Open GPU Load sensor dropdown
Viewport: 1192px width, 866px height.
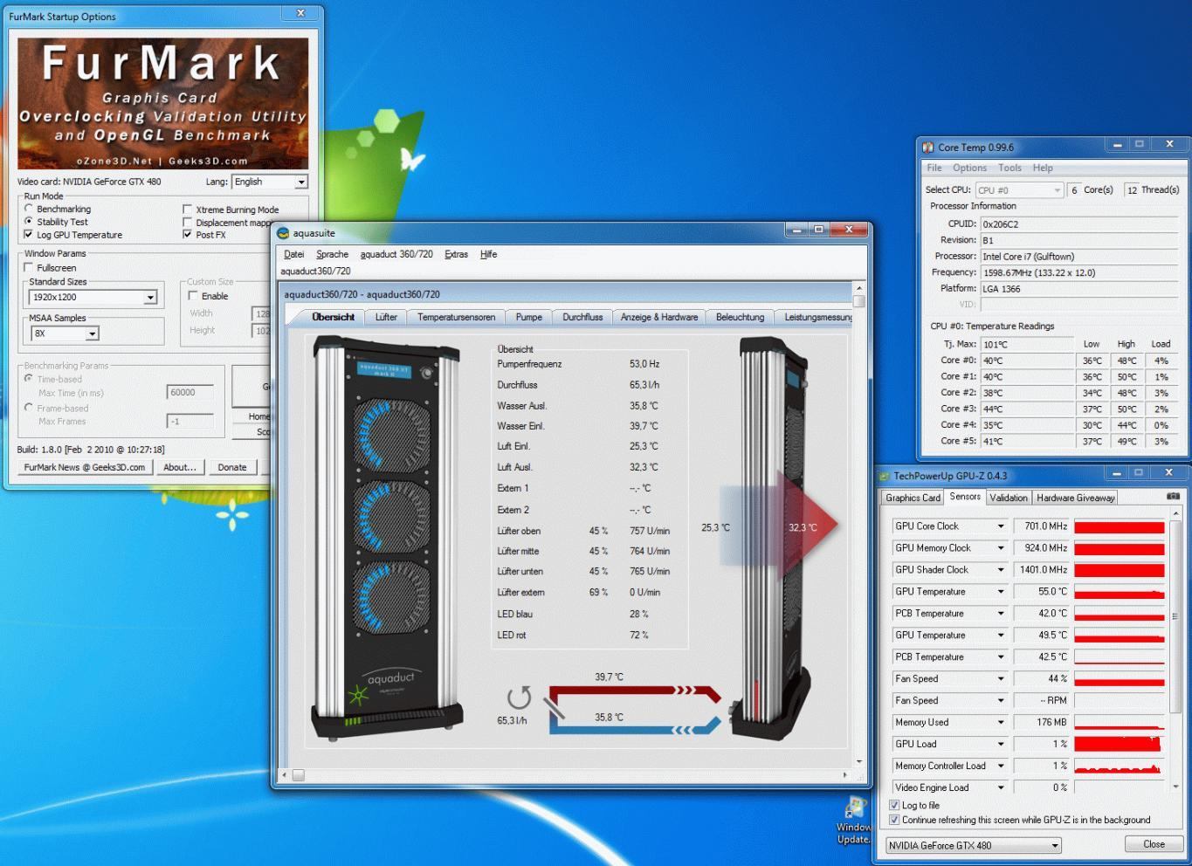[x=1001, y=745]
